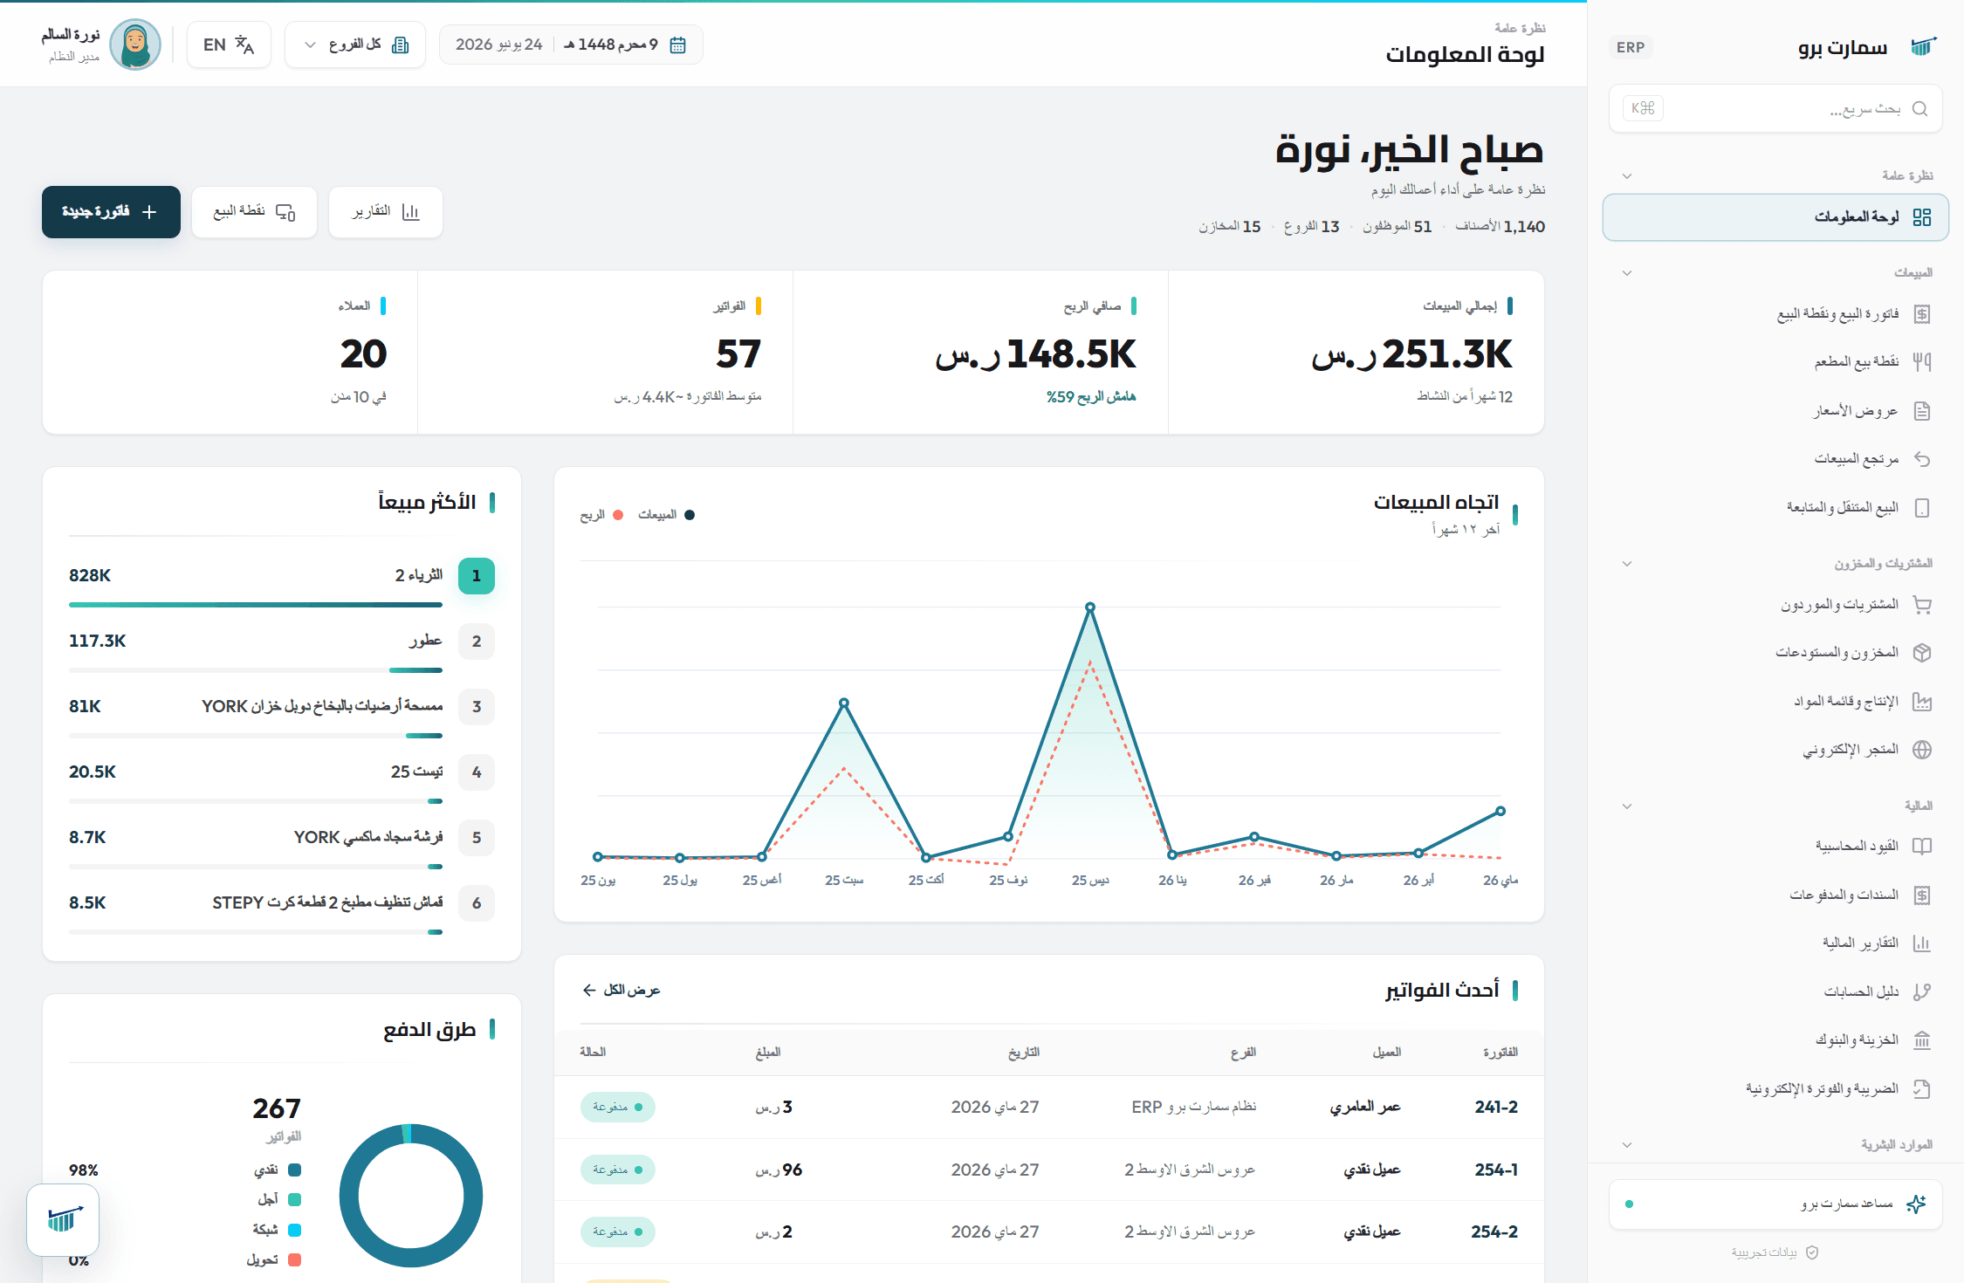Image resolution: width=1964 pixels, height=1283 pixels.
Task: Click the payment methods donut chart
Action: 411,1196
